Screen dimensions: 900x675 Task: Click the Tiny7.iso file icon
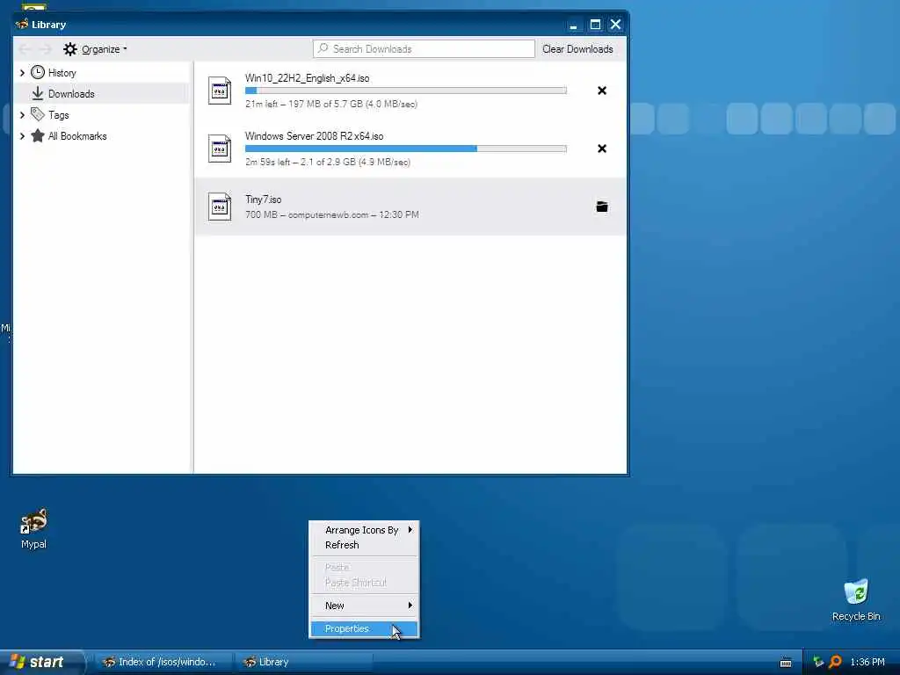220,207
